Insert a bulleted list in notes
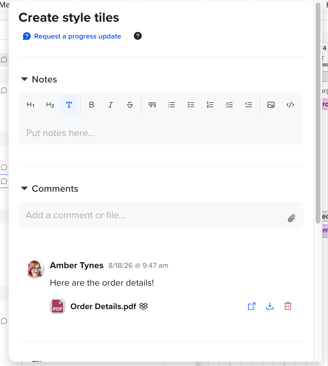The image size is (328, 366). tap(172, 105)
